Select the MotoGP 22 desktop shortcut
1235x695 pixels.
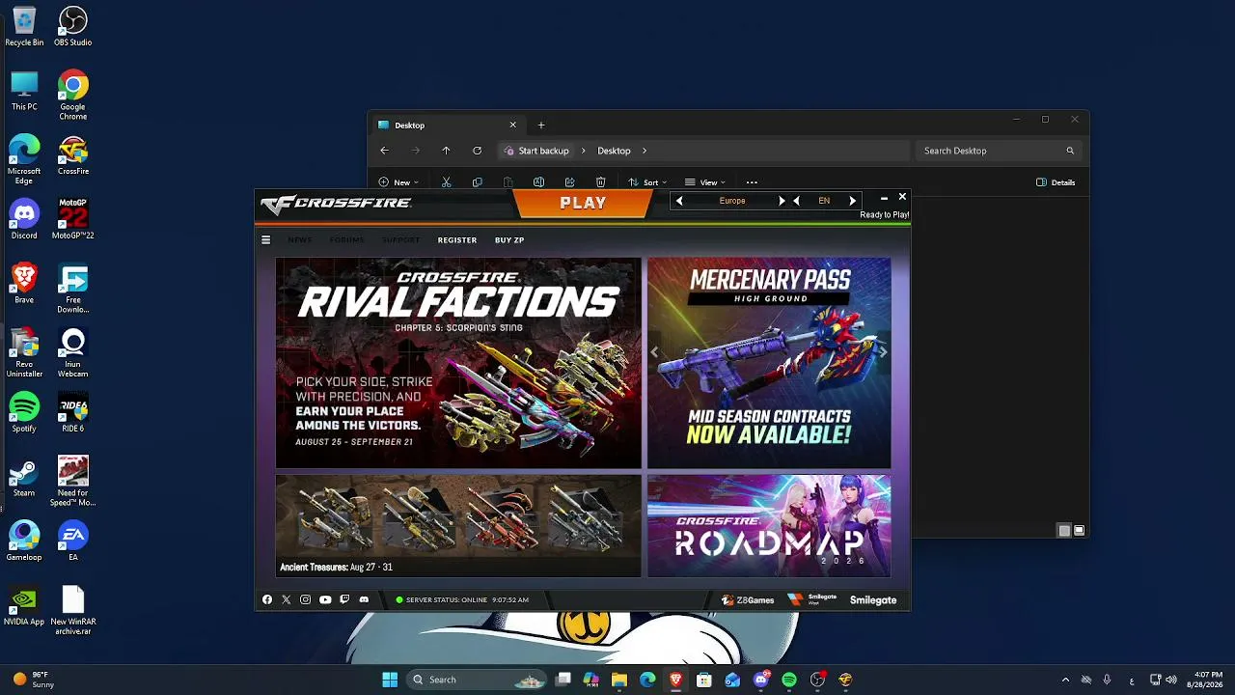point(73,219)
